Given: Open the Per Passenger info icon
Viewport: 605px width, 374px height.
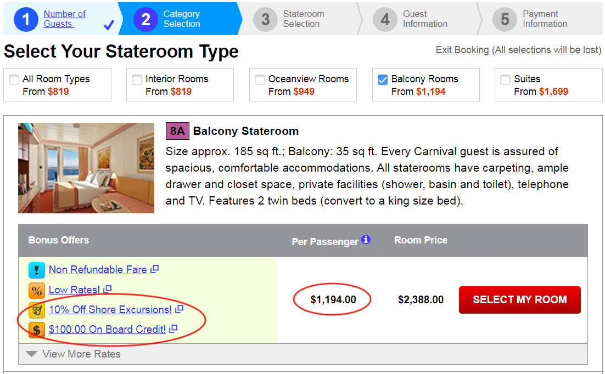Looking at the screenshot, I should point(366,240).
